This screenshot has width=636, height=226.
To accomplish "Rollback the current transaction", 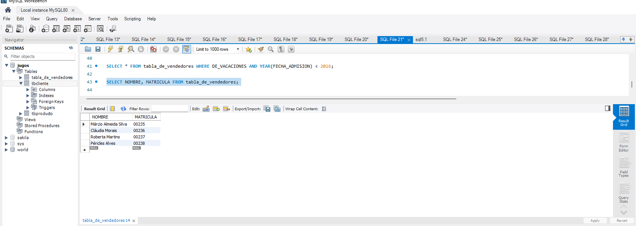I will (x=176, y=49).
